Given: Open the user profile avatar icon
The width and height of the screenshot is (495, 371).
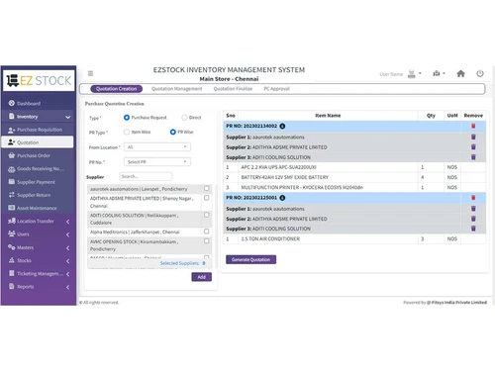Looking at the screenshot, I should (412, 74).
